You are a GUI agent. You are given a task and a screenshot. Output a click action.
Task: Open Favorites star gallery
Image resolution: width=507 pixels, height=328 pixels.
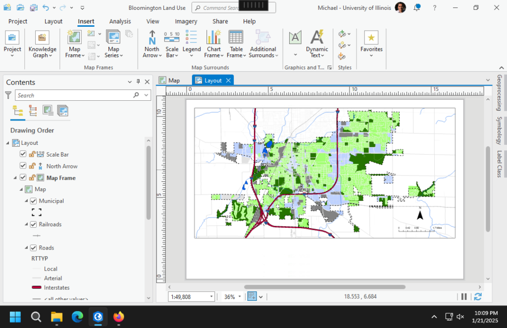[x=371, y=44]
